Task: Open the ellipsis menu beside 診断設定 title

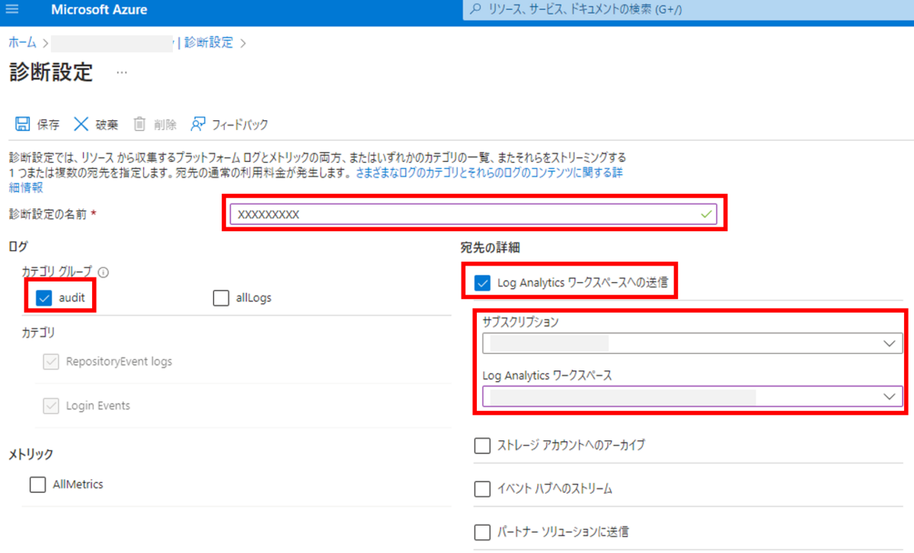Action: tap(122, 73)
